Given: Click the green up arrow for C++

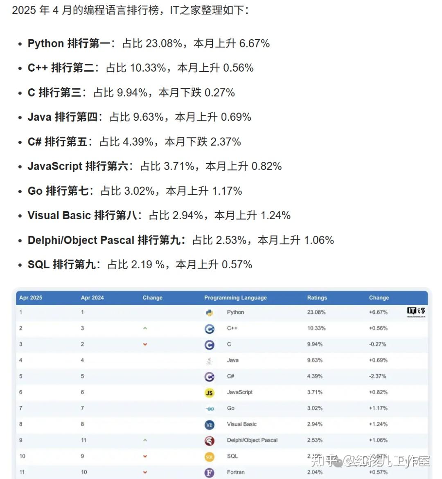Looking at the screenshot, I should point(145,328).
